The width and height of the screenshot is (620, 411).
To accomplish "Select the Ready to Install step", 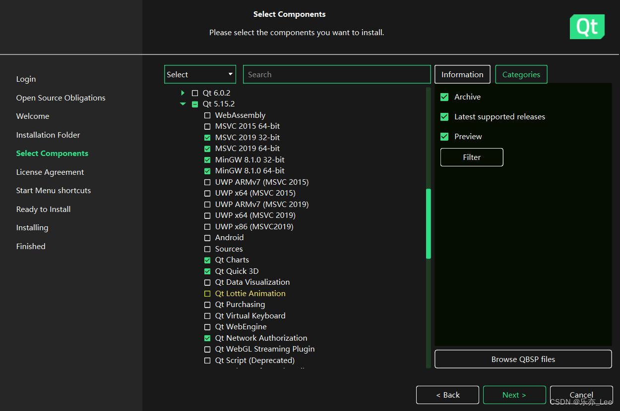I will coord(43,209).
